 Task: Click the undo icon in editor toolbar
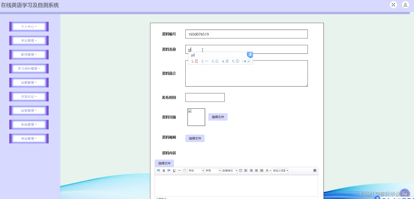click(x=158, y=170)
